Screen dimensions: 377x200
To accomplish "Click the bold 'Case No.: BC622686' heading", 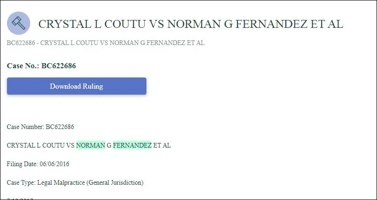I will pyautogui.click(x=41, y=65).
